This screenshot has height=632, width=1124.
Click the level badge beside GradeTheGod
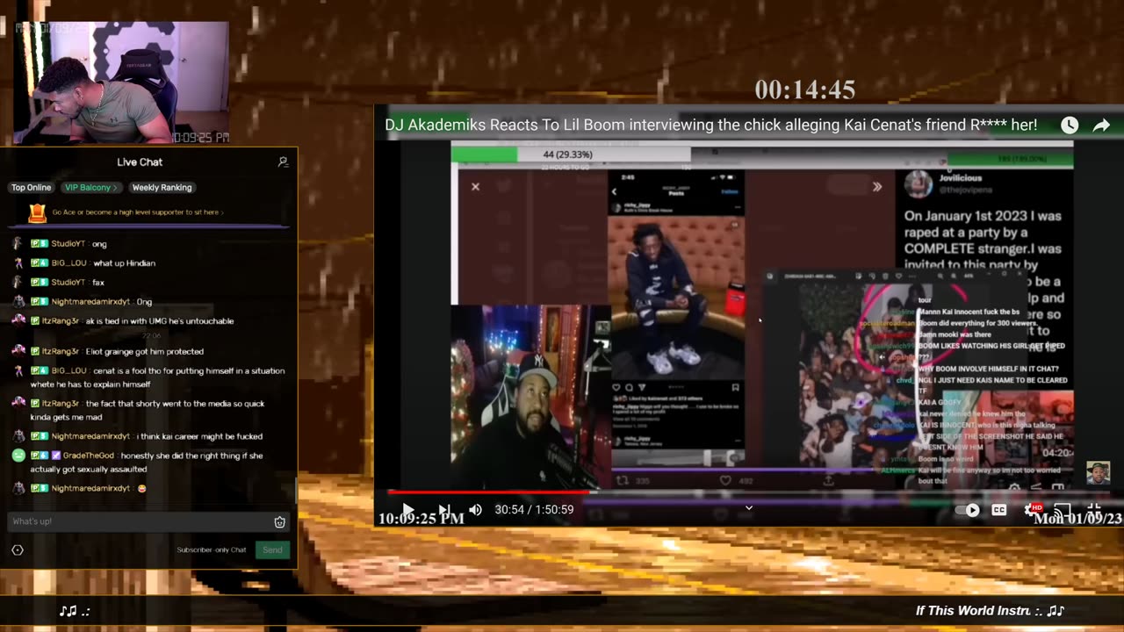click(41, 456)
